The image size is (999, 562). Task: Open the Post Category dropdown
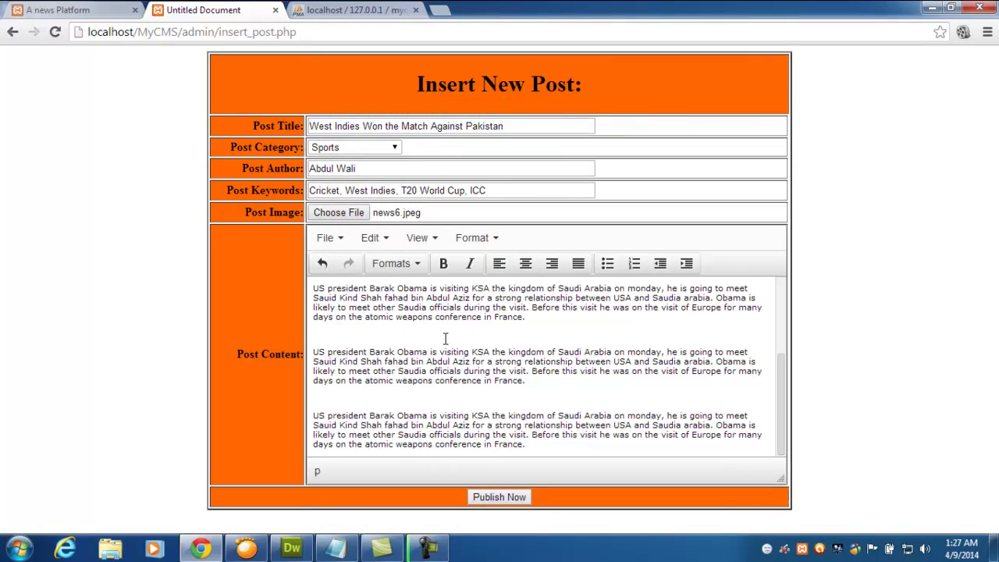coord(354,148)
